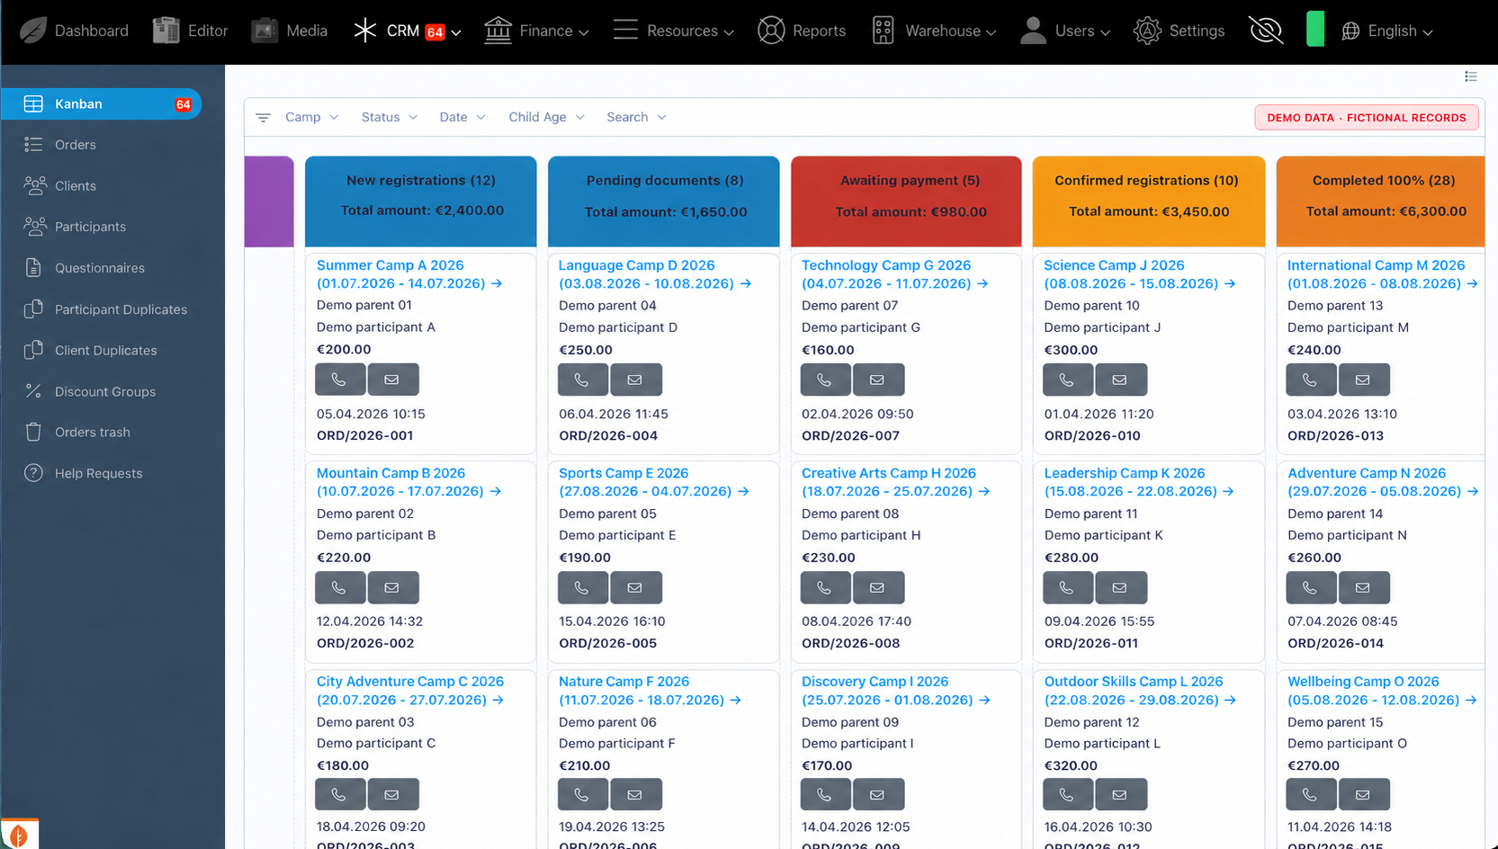This screenshot has width=1498, height=849.
Task: Expand the Status filter dropdown
Action: point(389,118)
